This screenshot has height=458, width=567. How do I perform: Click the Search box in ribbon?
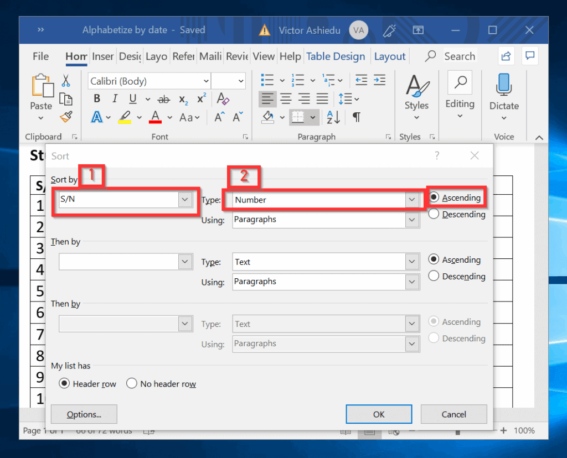pos(460,56)
